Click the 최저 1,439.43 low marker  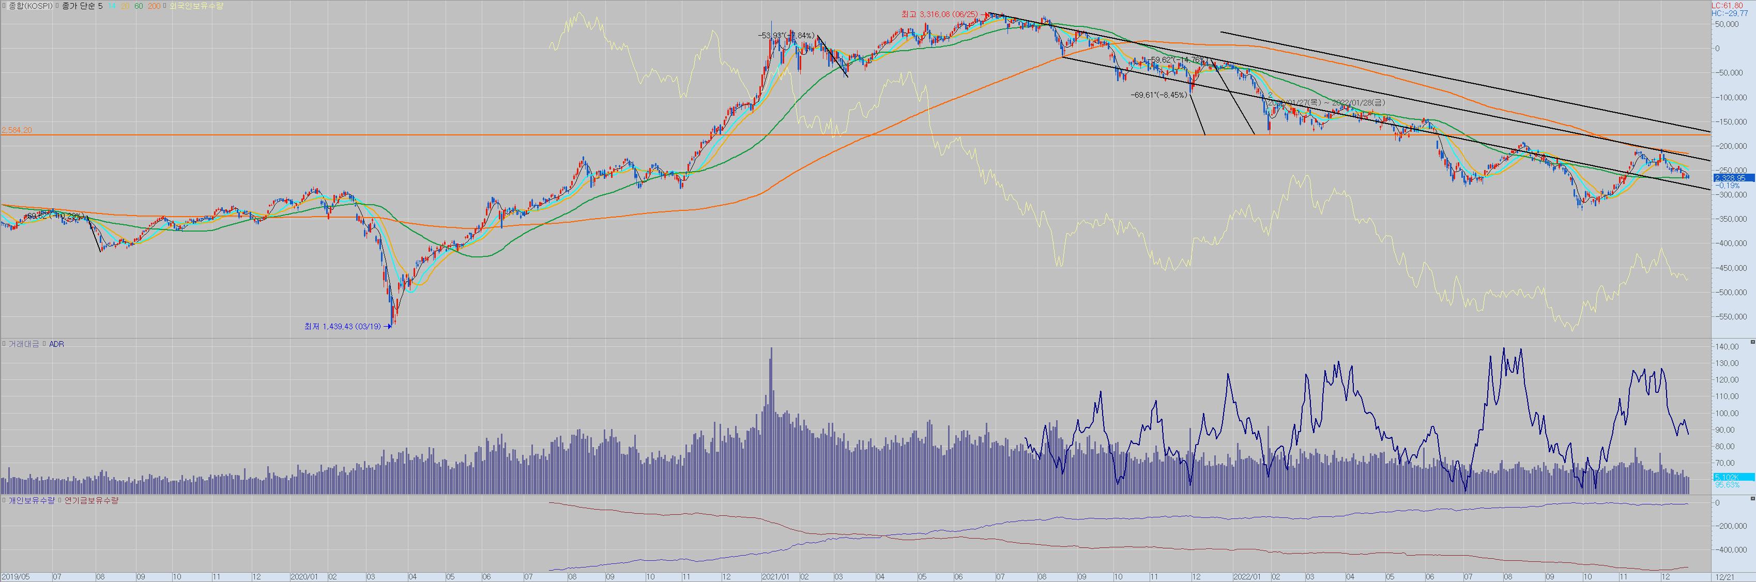pyautogui.click(x=342, y=327)
